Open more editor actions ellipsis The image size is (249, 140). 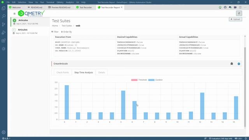coord(245,7)
